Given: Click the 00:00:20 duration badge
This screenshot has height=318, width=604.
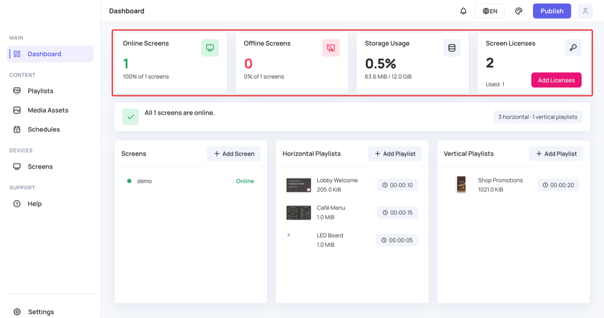Looking at the screenshot, I should pyautogui.click(x=558, y=185).
